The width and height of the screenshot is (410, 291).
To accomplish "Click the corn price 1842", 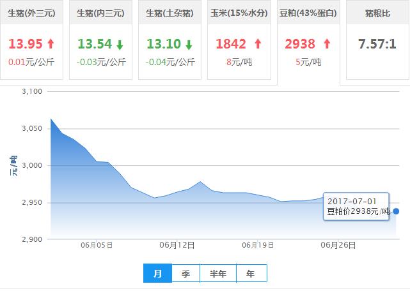I will click(x=231, y=43).
